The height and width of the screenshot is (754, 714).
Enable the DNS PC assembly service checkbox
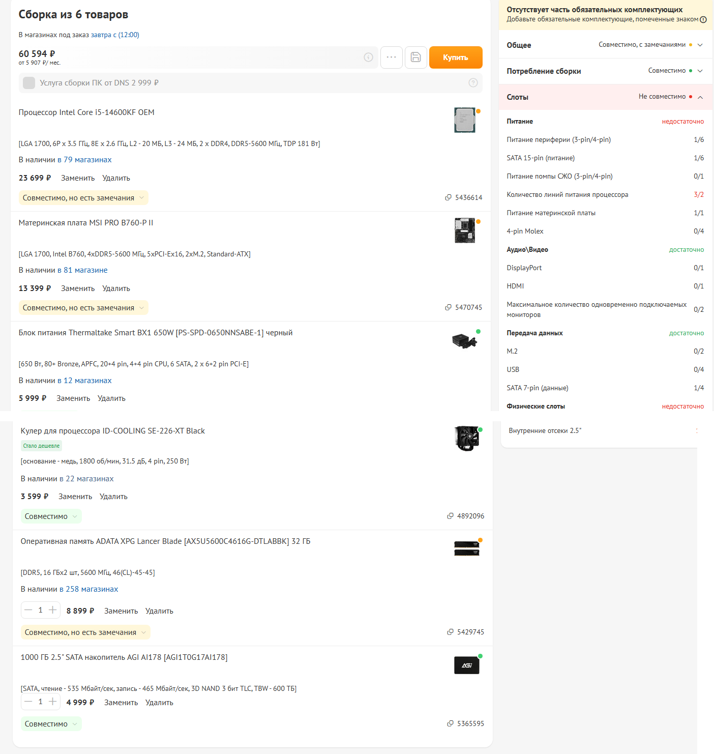pos(29,83)
